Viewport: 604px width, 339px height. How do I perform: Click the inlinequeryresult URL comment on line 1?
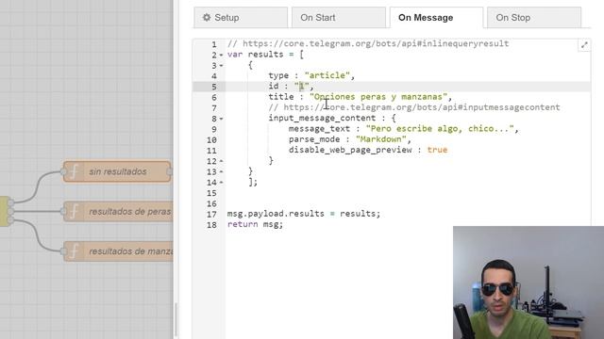tap(368, 44)
